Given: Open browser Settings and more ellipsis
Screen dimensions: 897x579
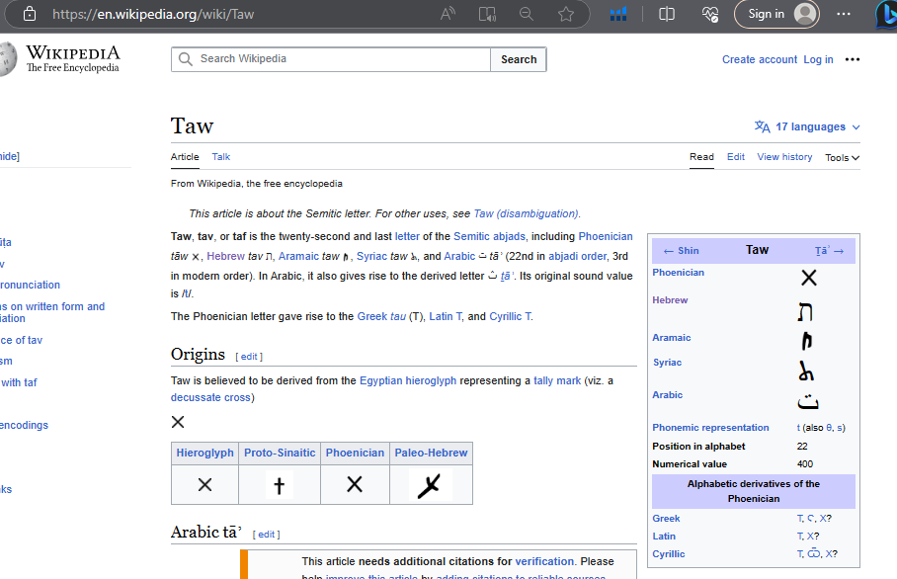Looking at the screenshot, I should [844, 14].
